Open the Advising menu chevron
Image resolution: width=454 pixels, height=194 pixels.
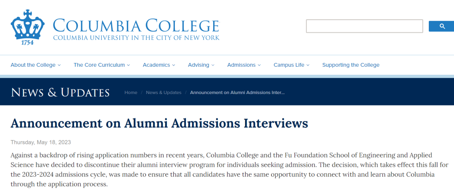[213, 65]
